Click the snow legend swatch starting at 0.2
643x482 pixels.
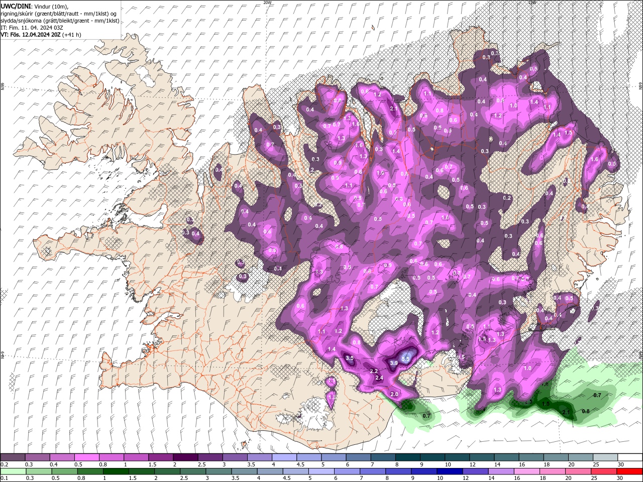(13, 457)
